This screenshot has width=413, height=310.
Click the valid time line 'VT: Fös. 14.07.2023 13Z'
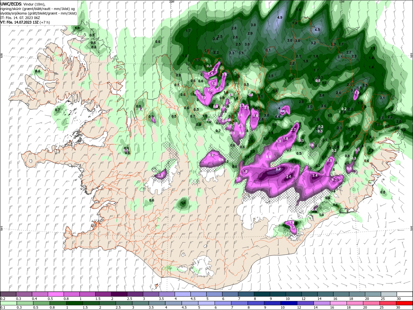(x=20, y=22)
